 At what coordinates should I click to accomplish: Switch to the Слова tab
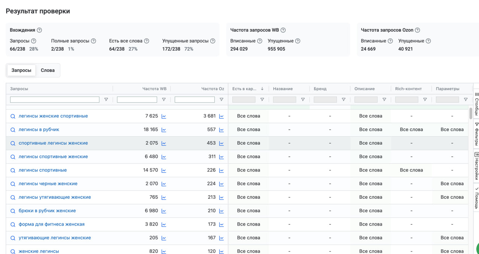(48, 70)
